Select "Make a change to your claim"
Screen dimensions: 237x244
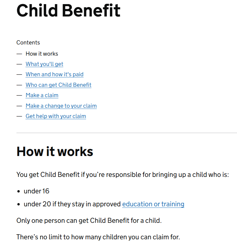[x=61, y=106]
